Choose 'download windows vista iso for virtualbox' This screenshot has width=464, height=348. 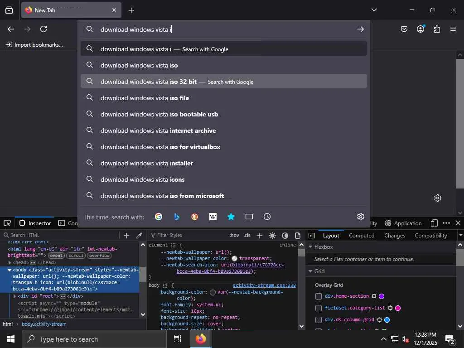click(x=224, y=146)
